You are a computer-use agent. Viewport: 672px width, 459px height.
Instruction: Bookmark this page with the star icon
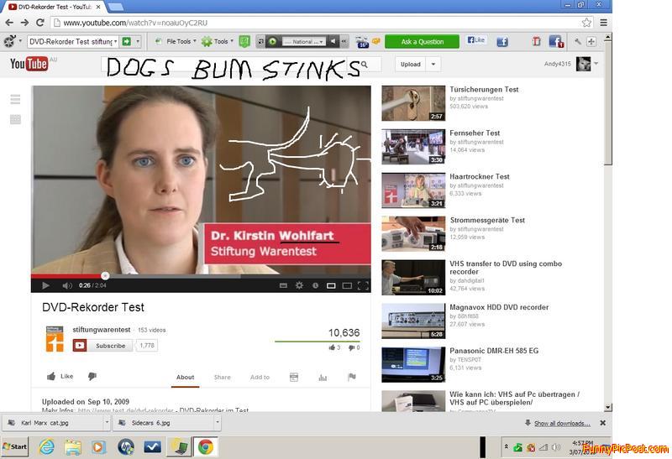(586, 23)
